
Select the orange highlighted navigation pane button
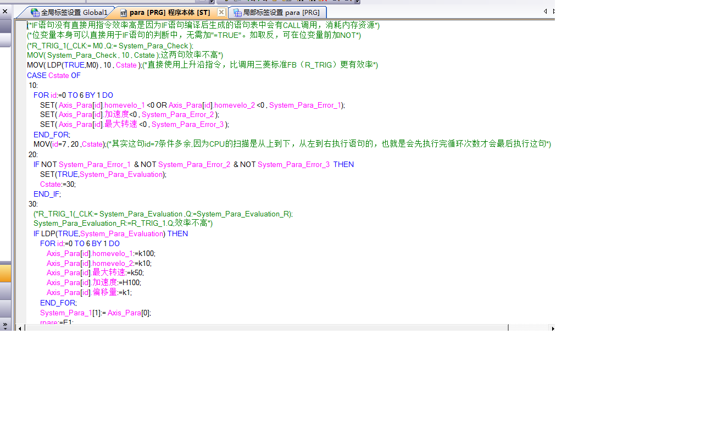[5, 273]
